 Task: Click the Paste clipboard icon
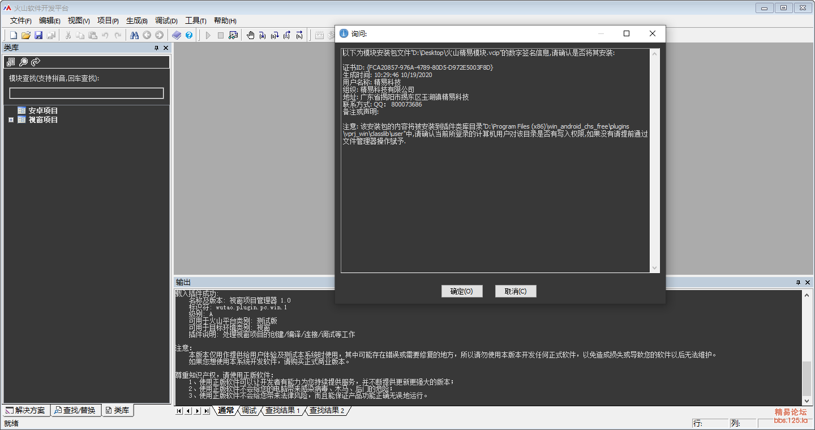coord(93,35)
